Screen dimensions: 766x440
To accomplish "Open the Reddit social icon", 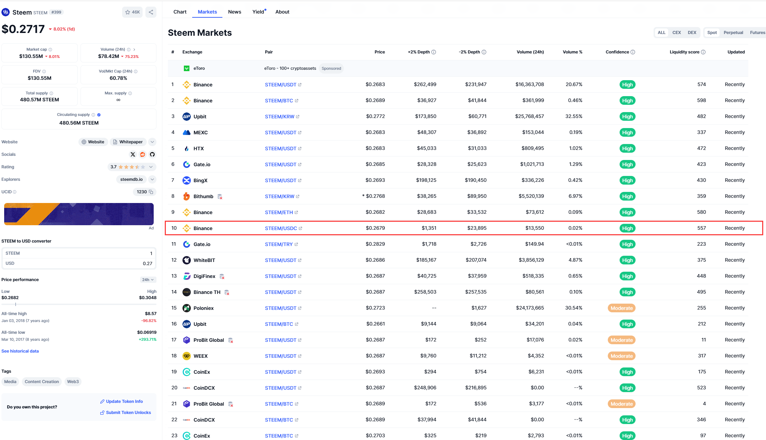I will point(143,154).
